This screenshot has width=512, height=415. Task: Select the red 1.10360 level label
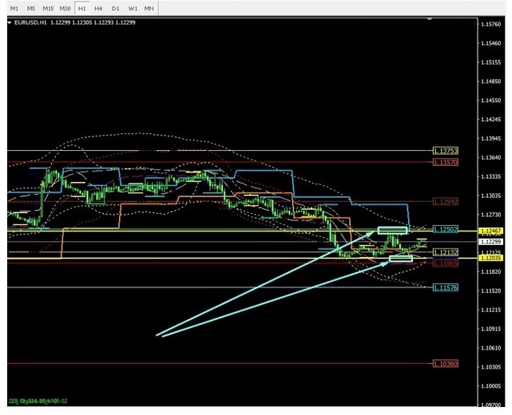[x=446, y=364]
